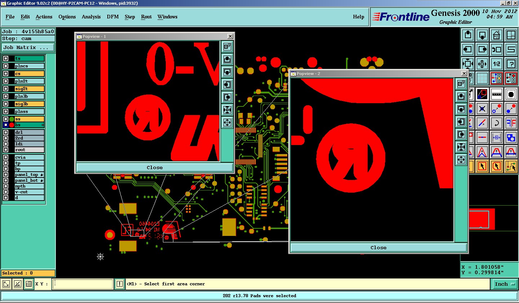Click the detach window icon in Popview 2
This screenshot has height=303, width=519.
[461, 84]
